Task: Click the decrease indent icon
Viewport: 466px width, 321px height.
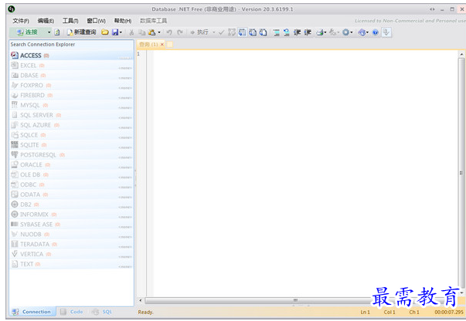Action: tap(297, 32)
